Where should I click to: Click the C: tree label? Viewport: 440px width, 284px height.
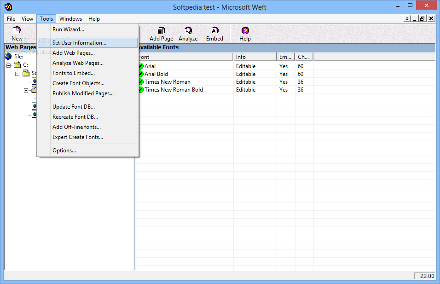[25, 65]
